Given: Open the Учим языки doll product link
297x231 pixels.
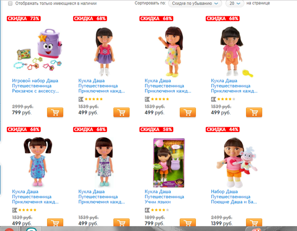Looking at the screenshot, I should [164, 197].
